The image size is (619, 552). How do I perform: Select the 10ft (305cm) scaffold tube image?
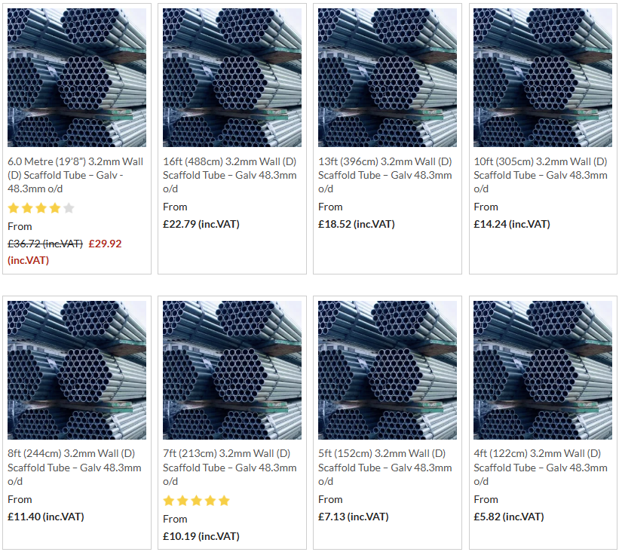[543, 78]
